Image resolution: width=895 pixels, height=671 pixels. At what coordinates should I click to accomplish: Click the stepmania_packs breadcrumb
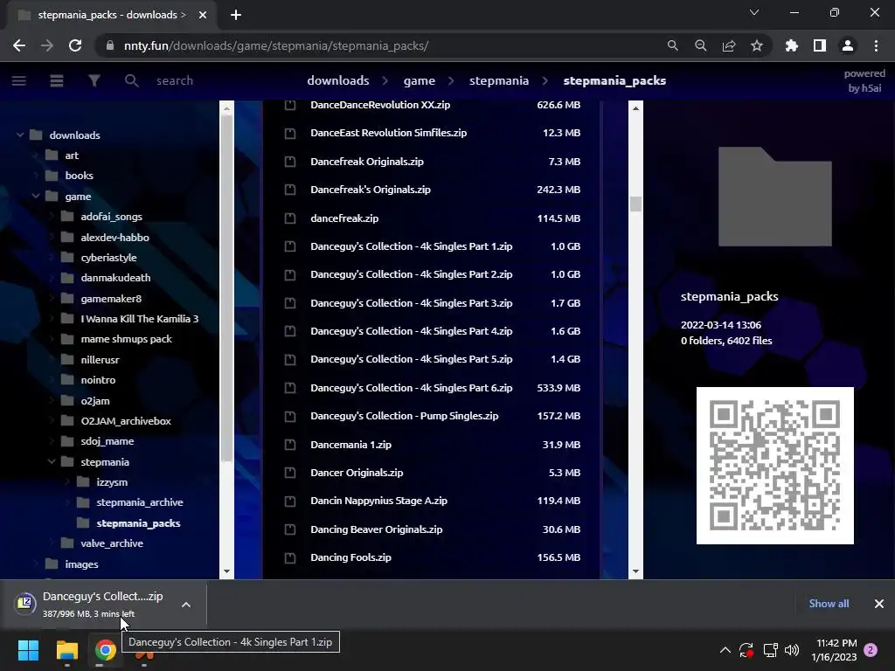(614, 80)
